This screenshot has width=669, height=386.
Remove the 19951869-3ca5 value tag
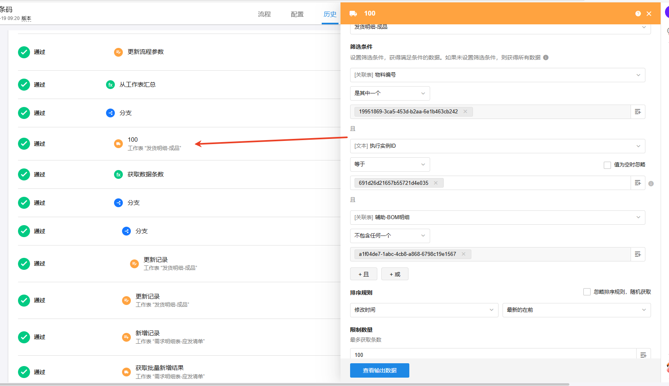pos(465,112)
